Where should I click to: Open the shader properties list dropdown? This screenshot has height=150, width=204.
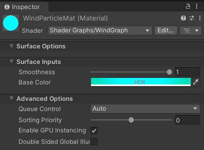click(190, 30)
